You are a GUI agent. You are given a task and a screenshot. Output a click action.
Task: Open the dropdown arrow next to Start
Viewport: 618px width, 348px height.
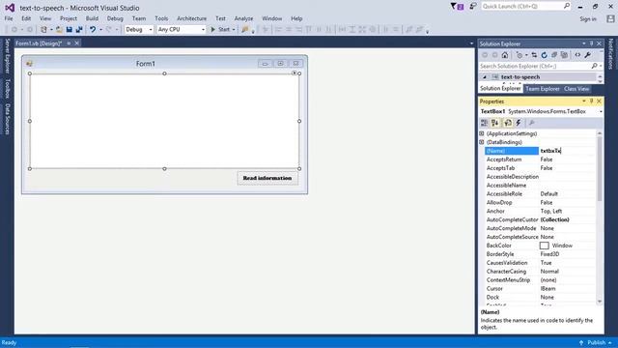coord(234,30)
